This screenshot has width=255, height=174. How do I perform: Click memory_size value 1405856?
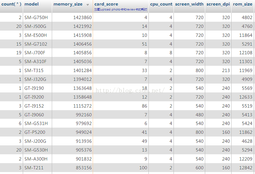pyautogui.click(x=82, y=53)
